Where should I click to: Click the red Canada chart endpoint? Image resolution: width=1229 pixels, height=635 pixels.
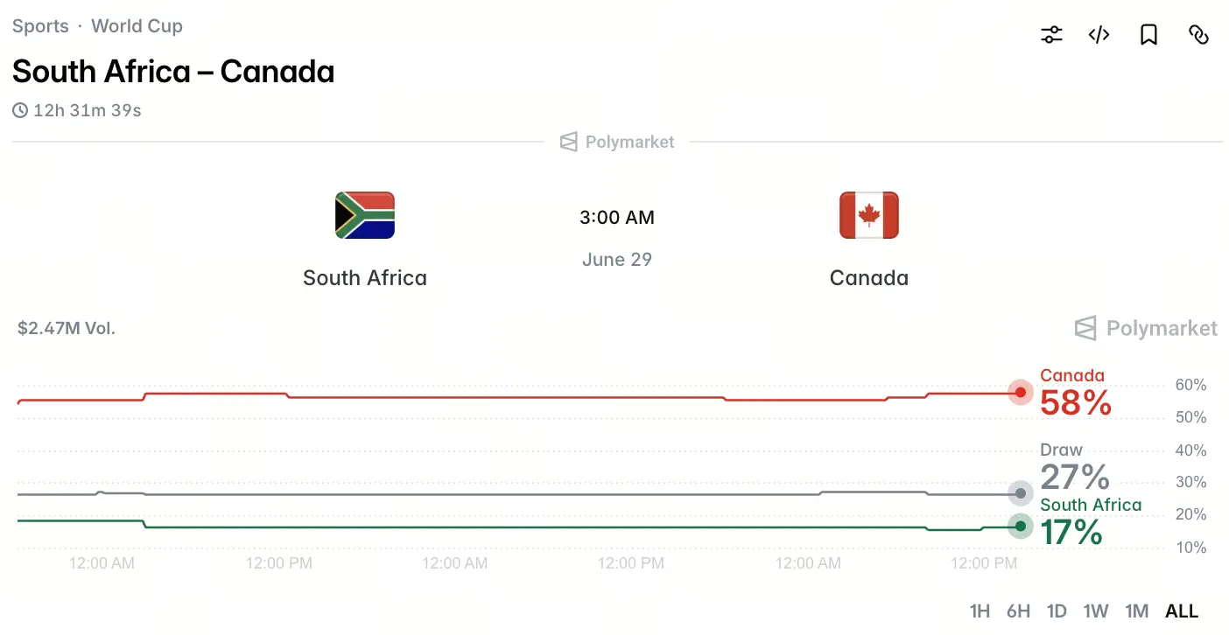(1021, 393)
